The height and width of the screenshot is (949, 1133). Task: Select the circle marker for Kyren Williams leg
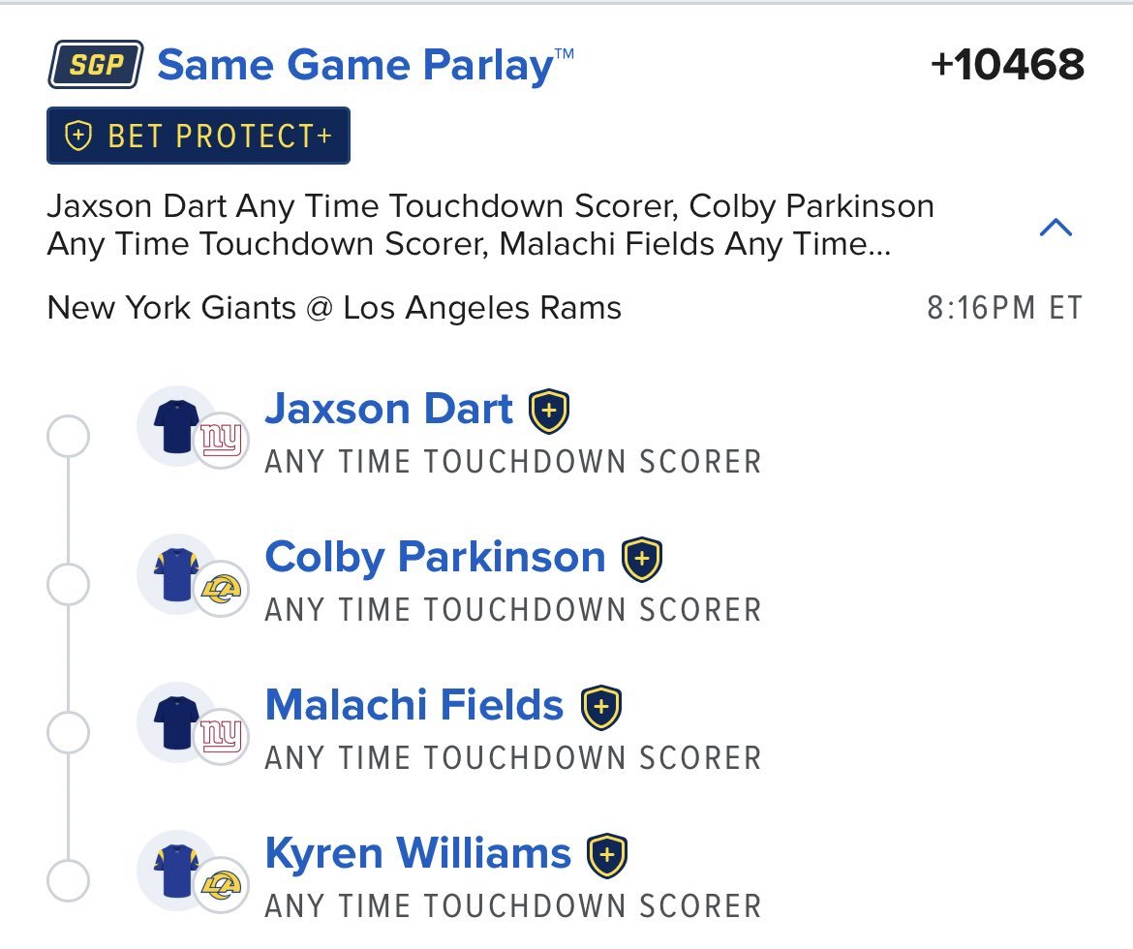pos(68,880)
